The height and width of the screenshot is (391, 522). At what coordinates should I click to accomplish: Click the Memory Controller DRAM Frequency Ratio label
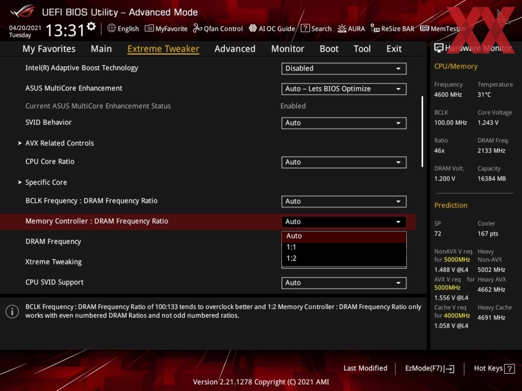(97, 221)
